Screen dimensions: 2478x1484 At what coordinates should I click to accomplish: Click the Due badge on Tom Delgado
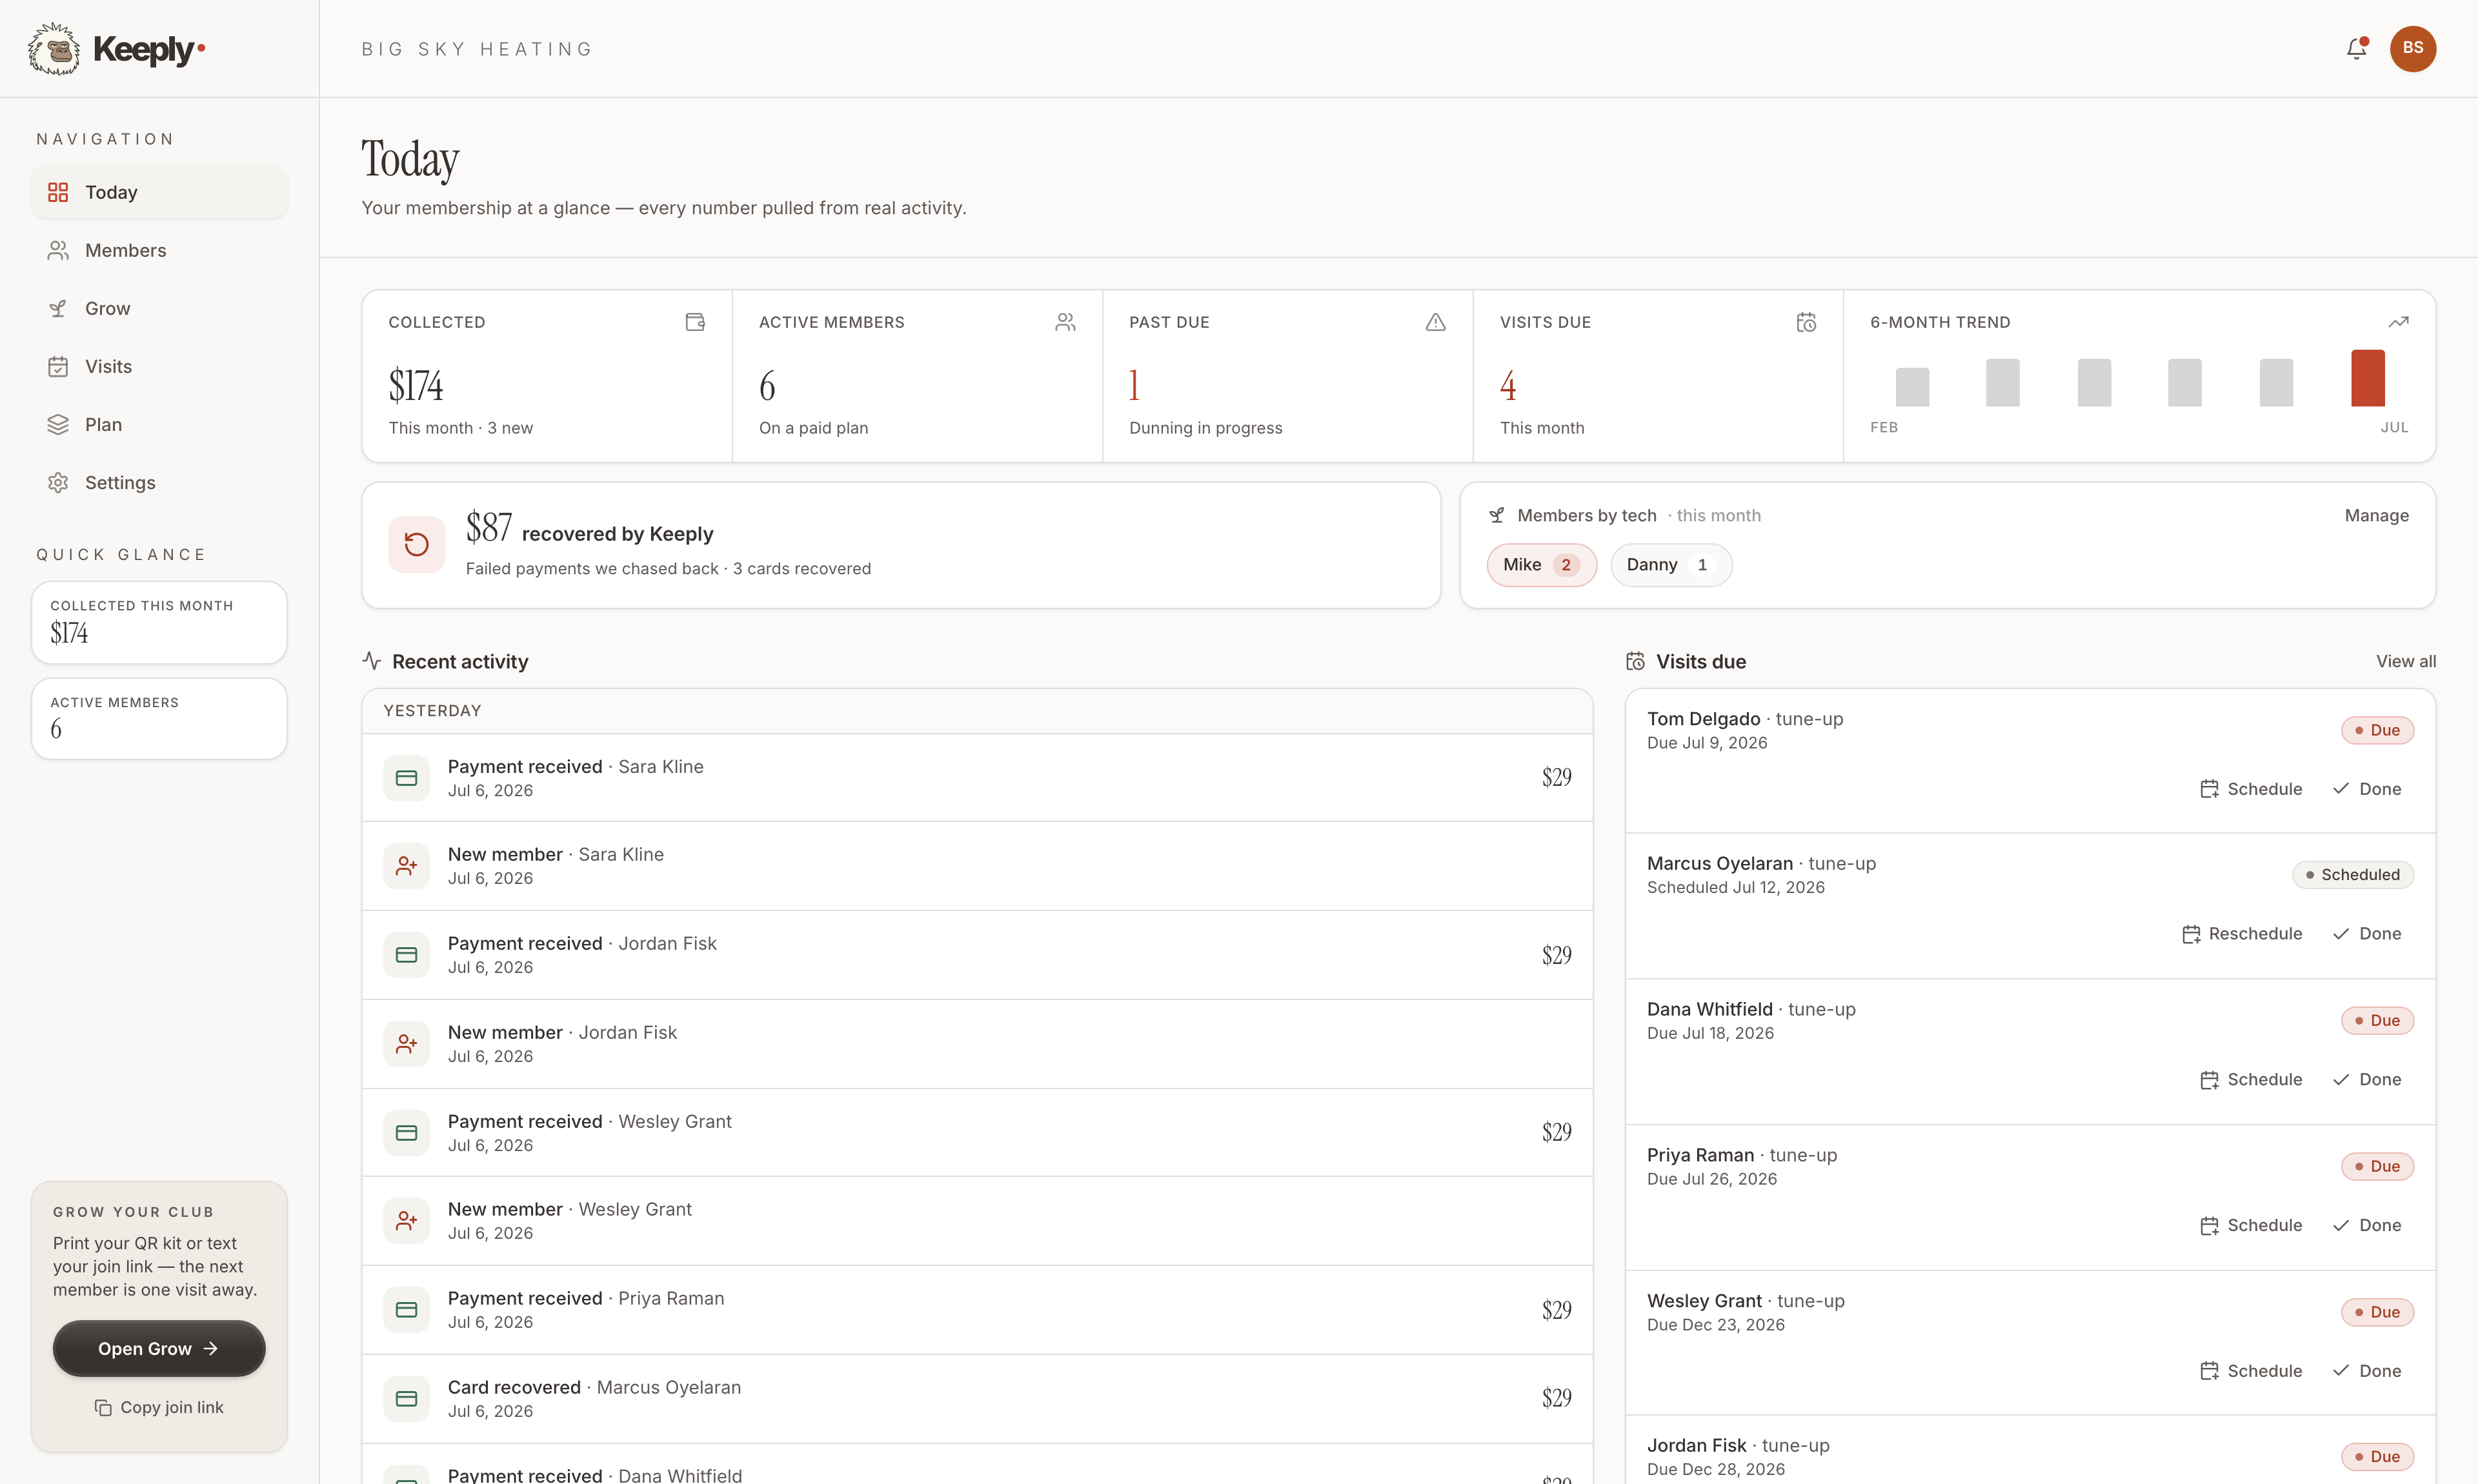2377,730
